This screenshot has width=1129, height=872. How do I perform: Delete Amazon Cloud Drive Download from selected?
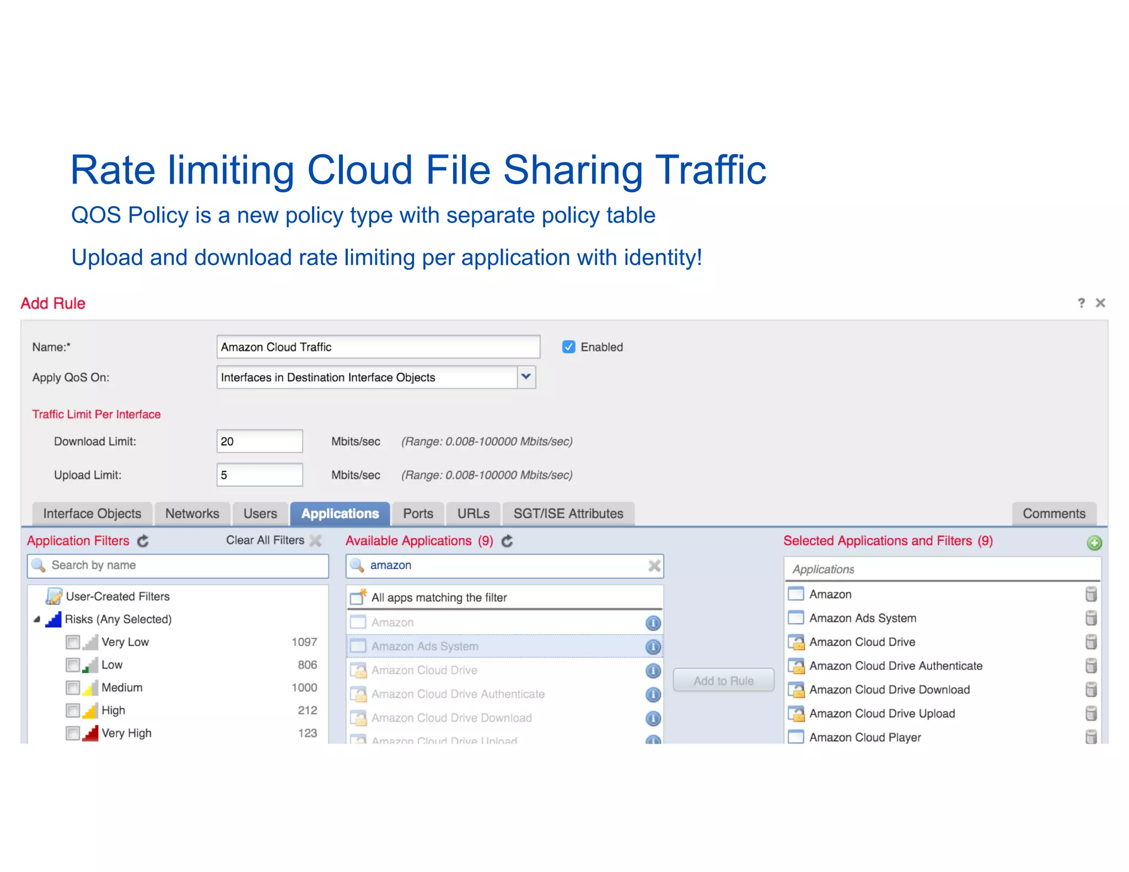pyautogui.click(x=1090, y=690)
